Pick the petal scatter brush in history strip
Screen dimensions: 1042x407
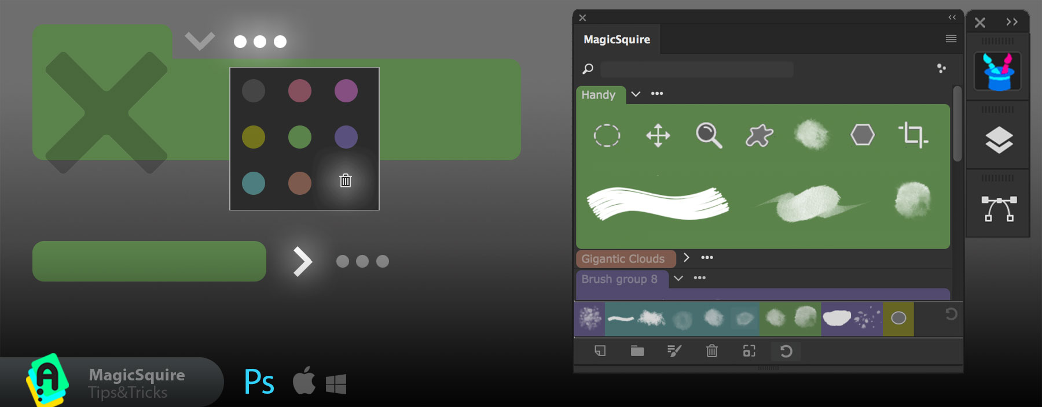click(x=868, y=319)
